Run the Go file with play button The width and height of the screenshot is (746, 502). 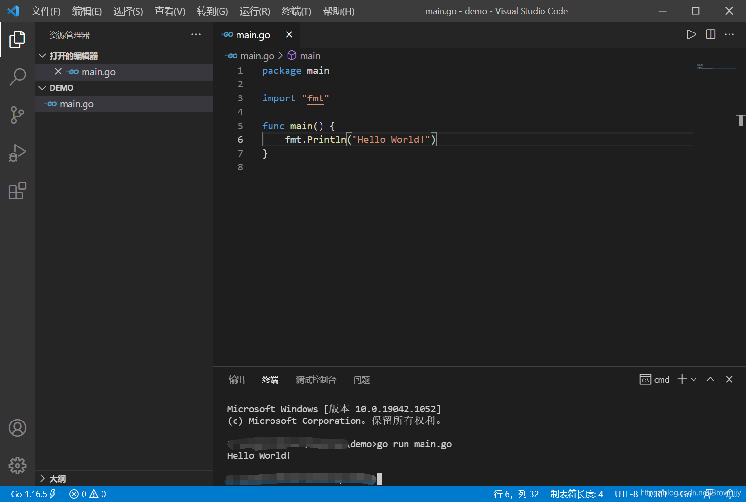691,34
